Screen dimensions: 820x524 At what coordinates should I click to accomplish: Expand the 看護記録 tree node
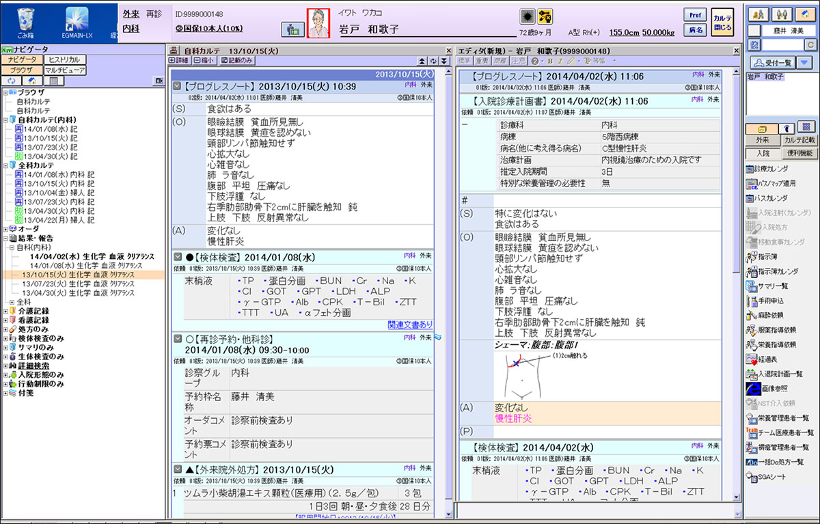click(6, 320)
